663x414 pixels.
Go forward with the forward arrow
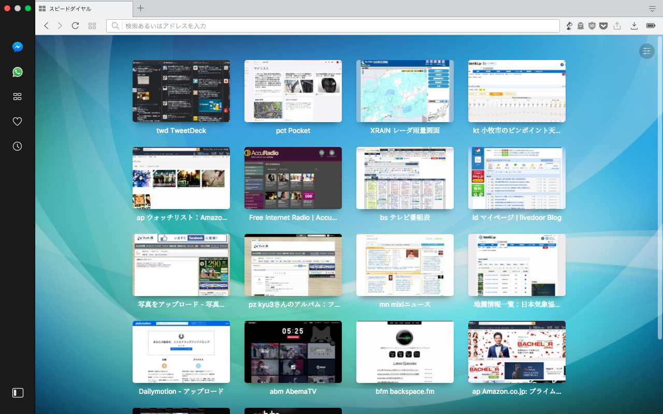coord(60,26)
